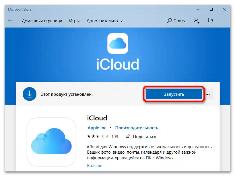
Task: Open the downloads and updates icon with 3
Action: (x=210, y=21)
